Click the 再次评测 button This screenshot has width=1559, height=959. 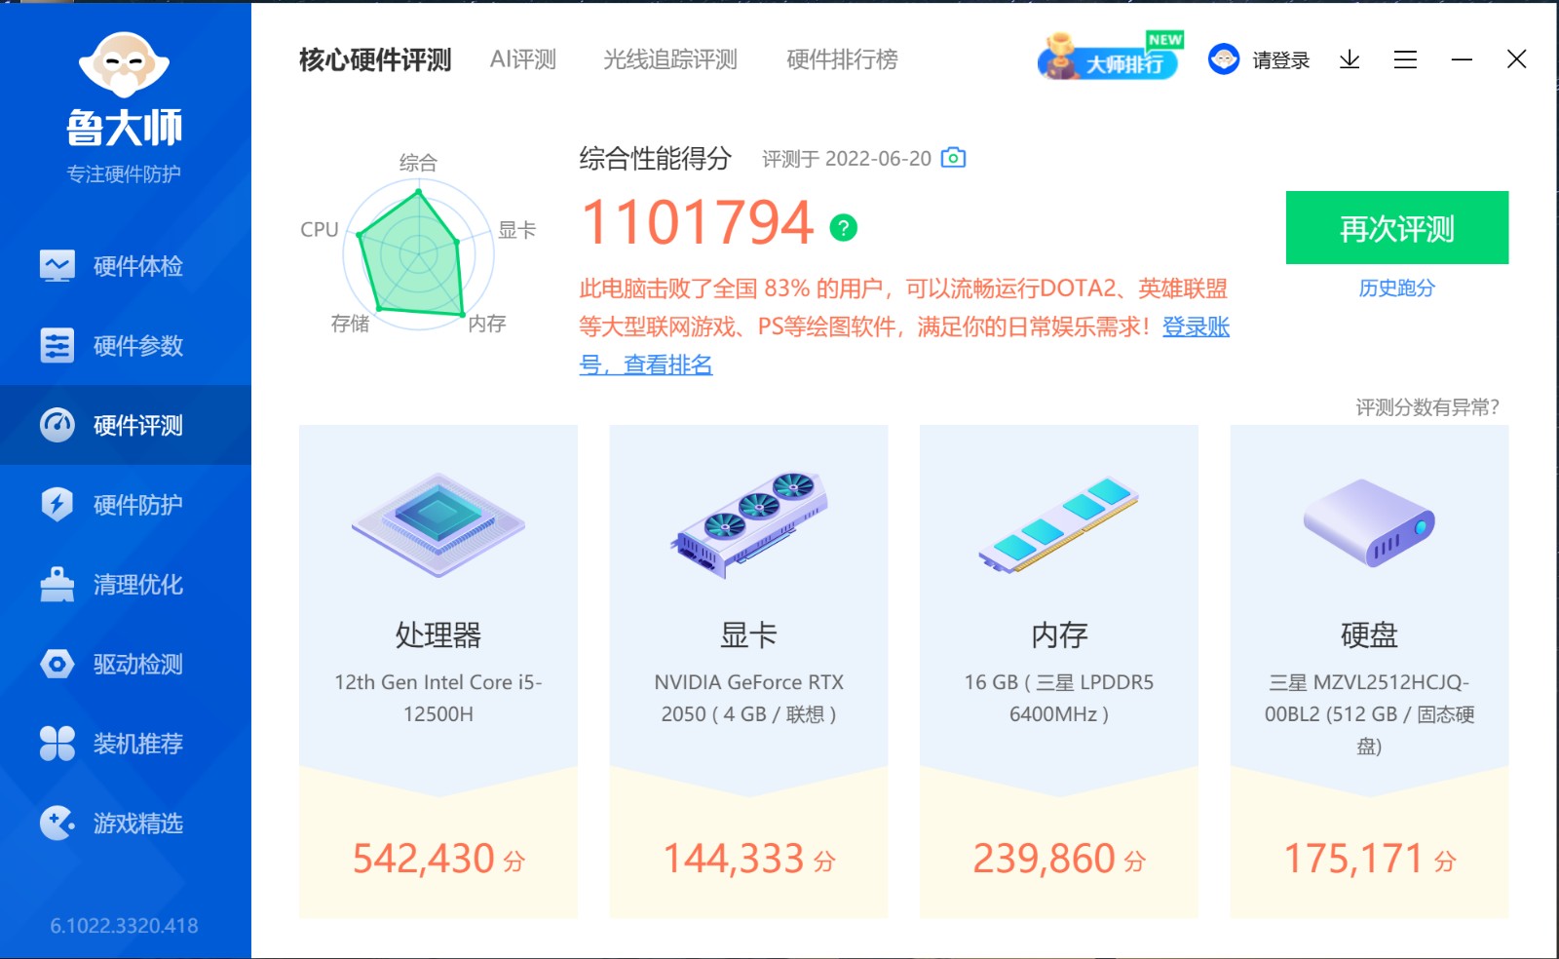coord(1397,227)
